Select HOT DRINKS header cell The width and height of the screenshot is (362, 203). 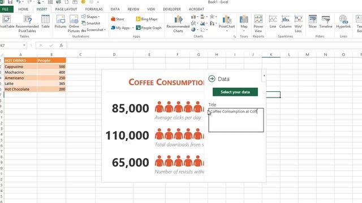pyautogui.click(x=20, y=60)
